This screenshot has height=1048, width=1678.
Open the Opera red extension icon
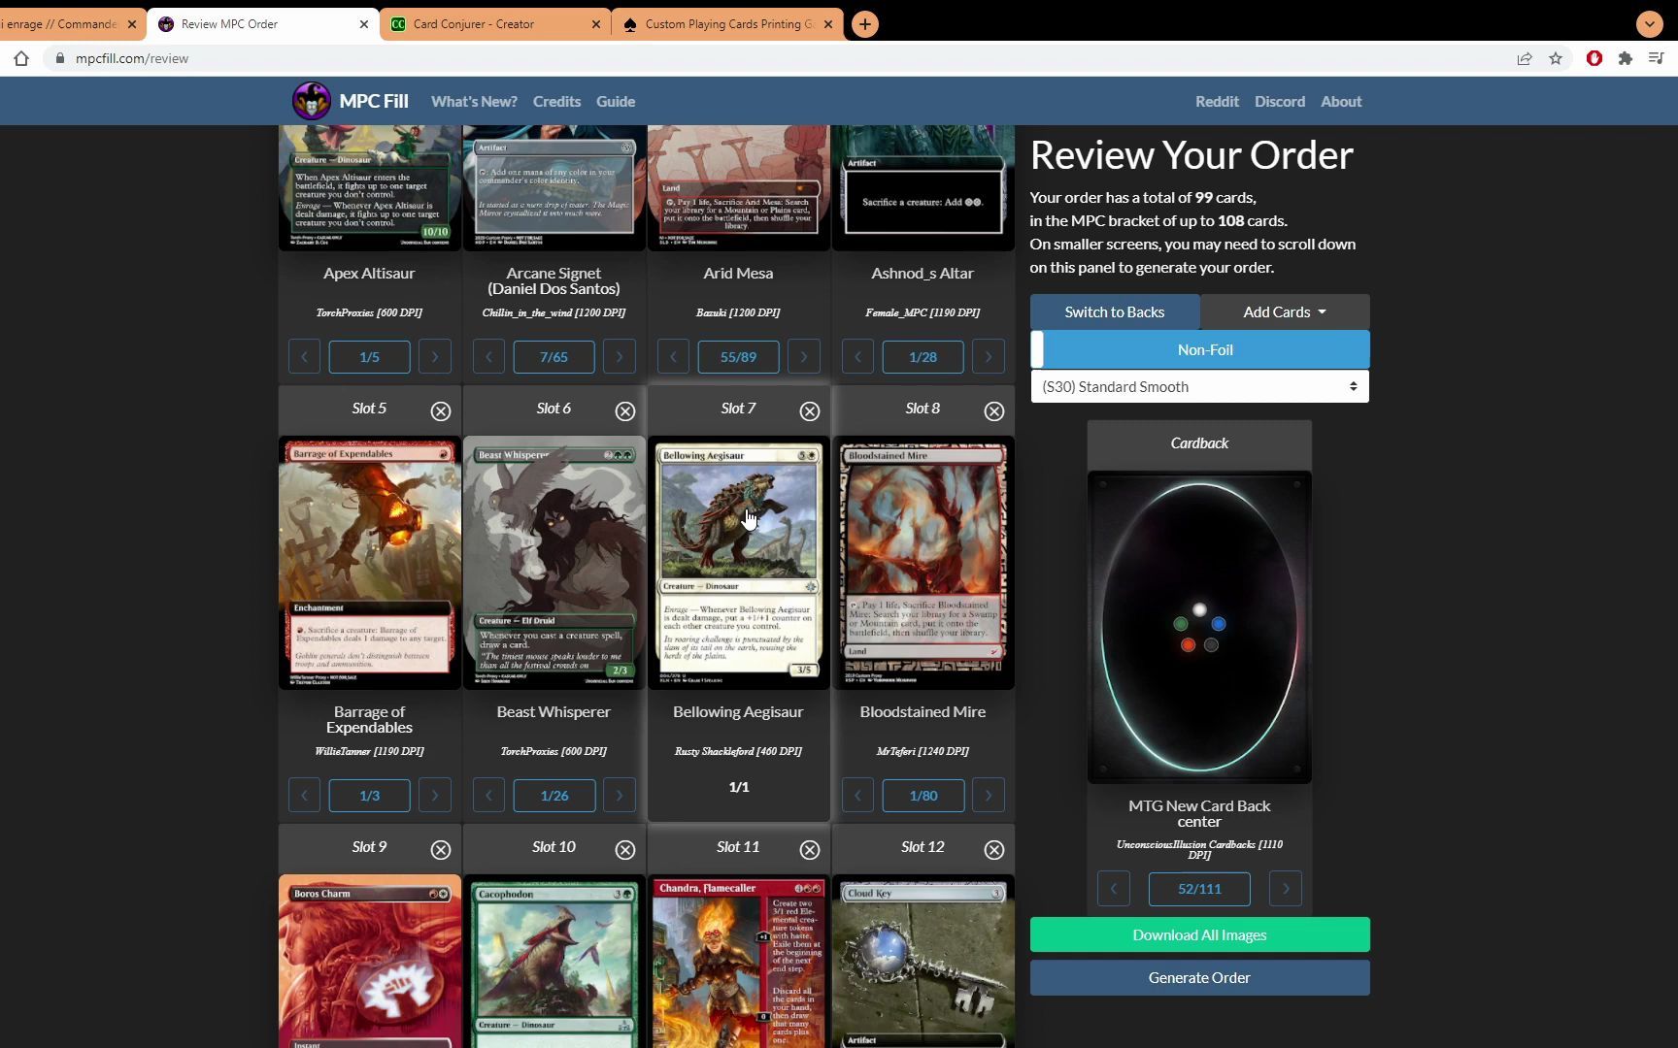click(x=1594, y=58)
